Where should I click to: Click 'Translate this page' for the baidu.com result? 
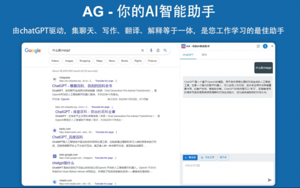coord(104,132)
